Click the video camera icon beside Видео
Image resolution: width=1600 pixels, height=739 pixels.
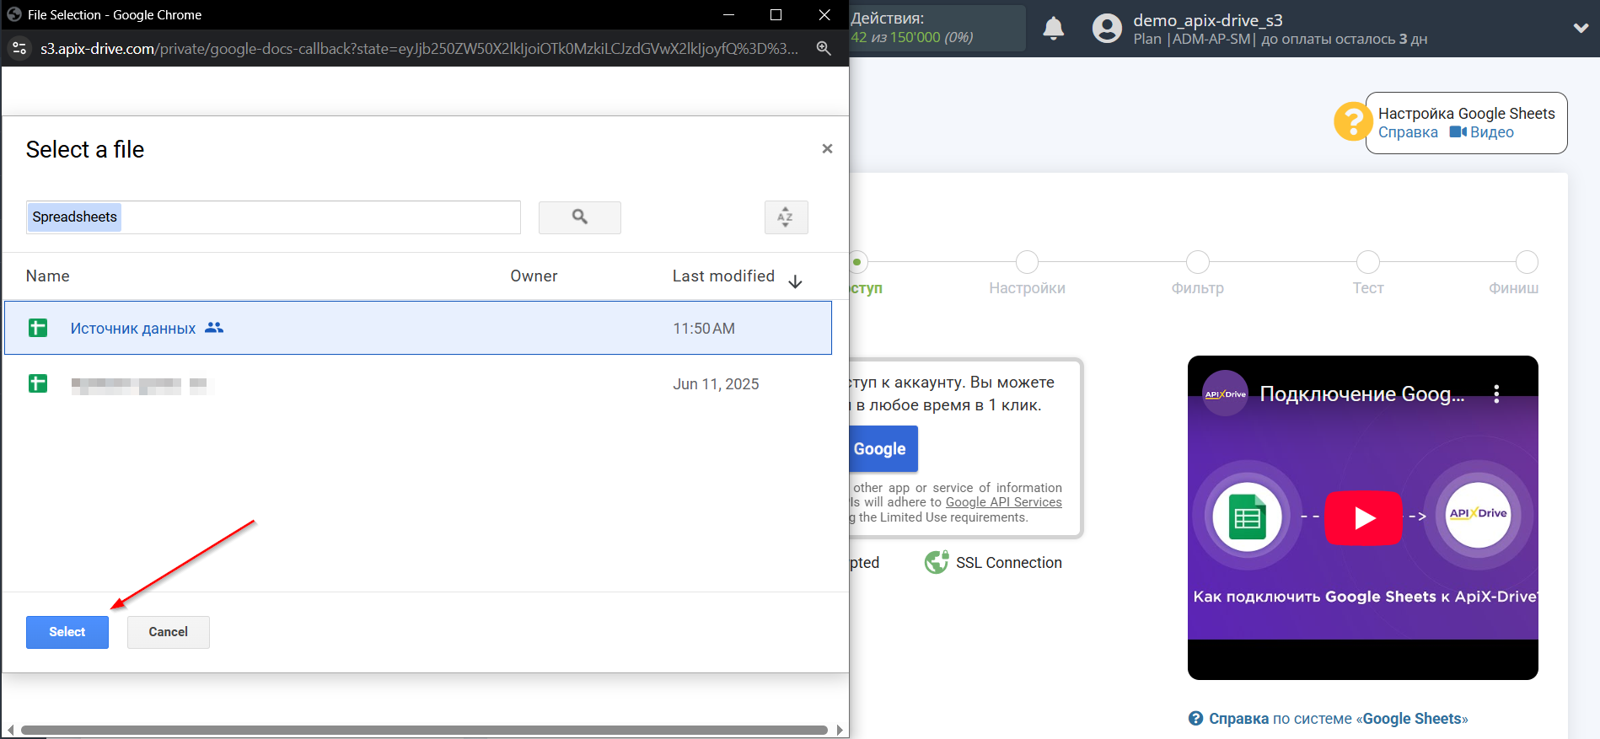tap(1458, 132)
